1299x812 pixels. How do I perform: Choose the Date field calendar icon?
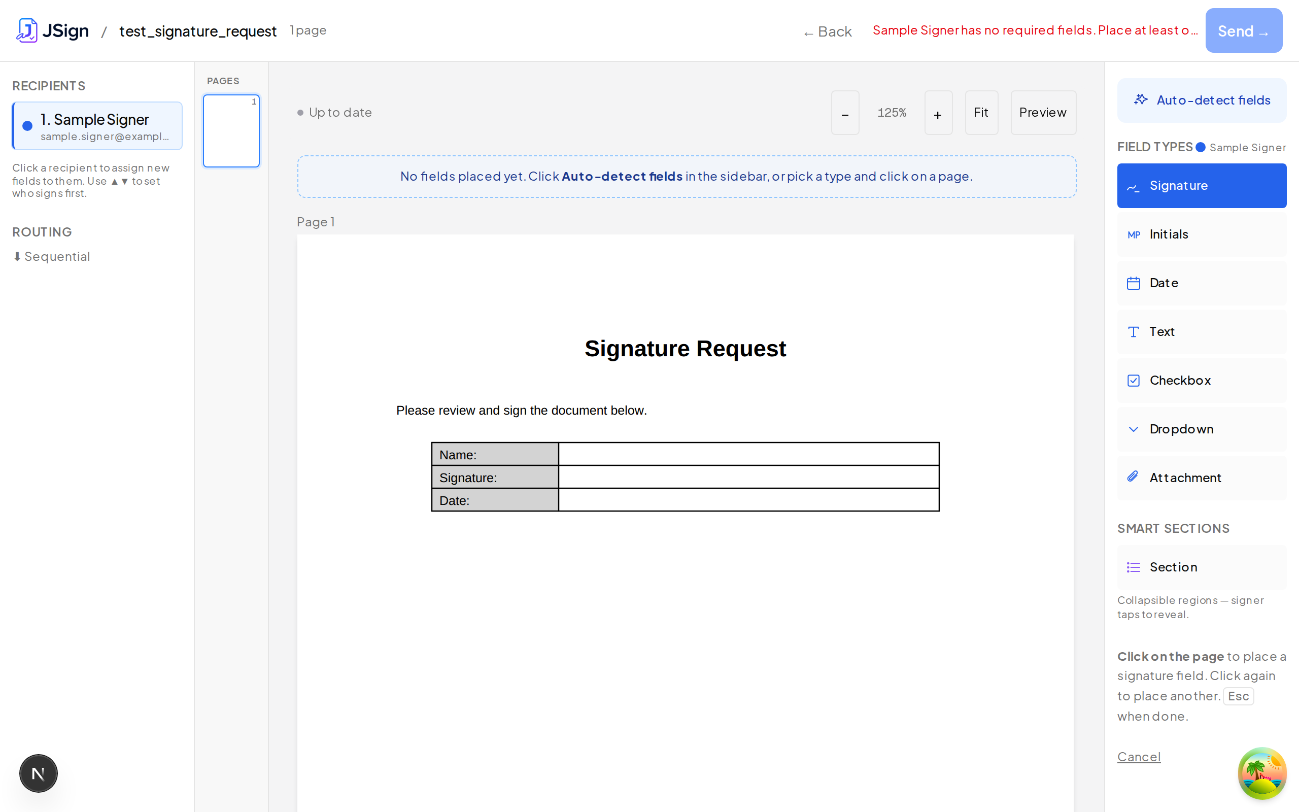point(1133,283)
